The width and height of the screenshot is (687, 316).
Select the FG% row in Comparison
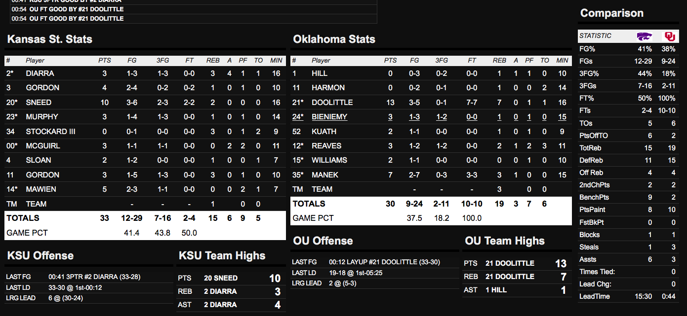[629, 49]
